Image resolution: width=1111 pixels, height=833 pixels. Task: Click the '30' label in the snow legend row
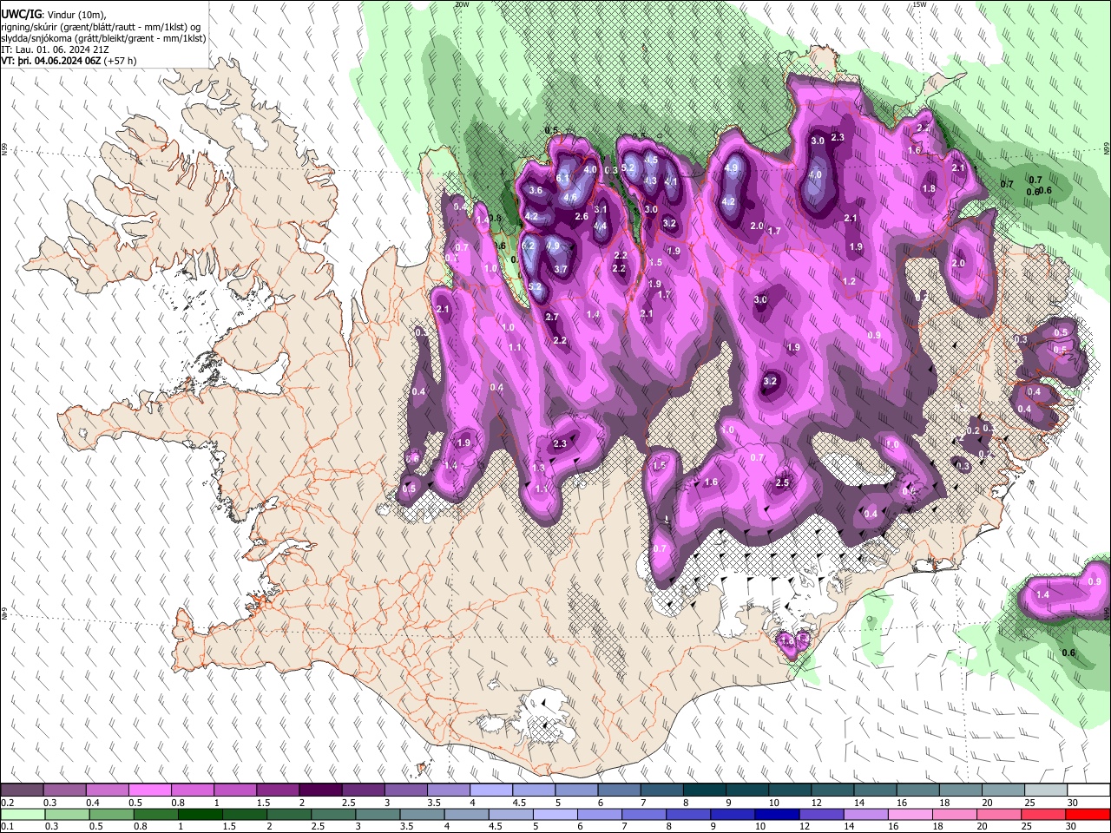(1073, 803)
